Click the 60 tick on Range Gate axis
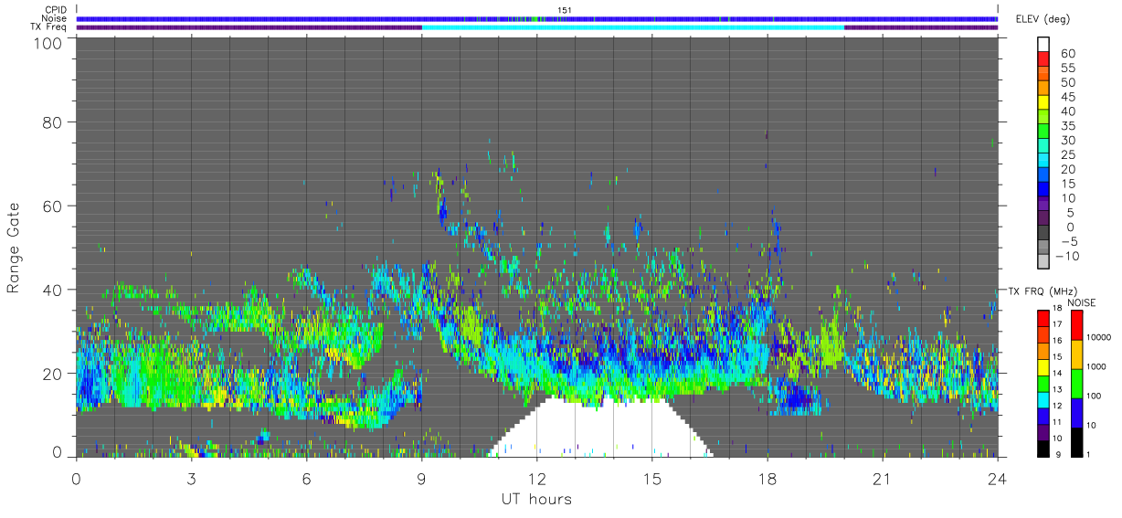The width and height of the screenshot is (1122, 518). coord(53,206)
